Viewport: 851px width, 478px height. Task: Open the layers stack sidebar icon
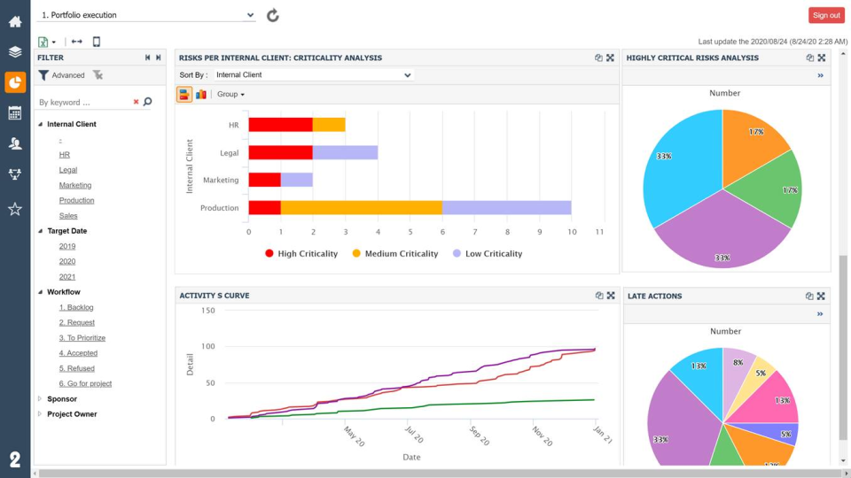click(x=15, y=52)
